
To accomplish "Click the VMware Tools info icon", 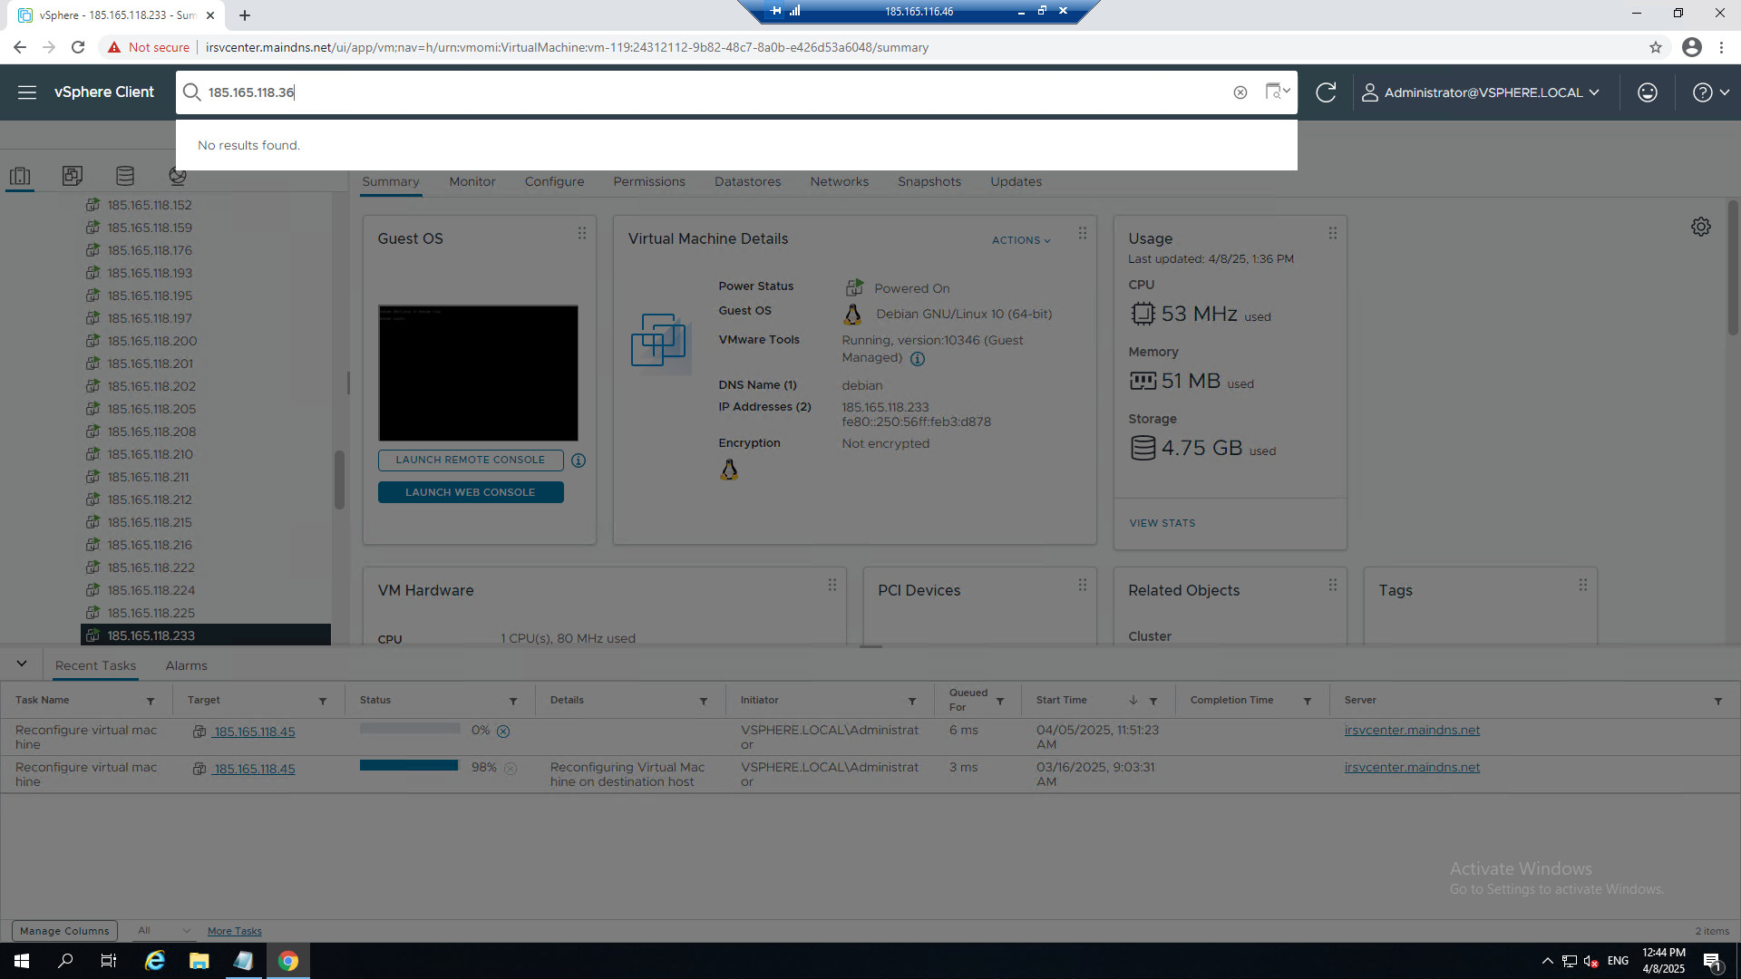I will click(917, 359).
